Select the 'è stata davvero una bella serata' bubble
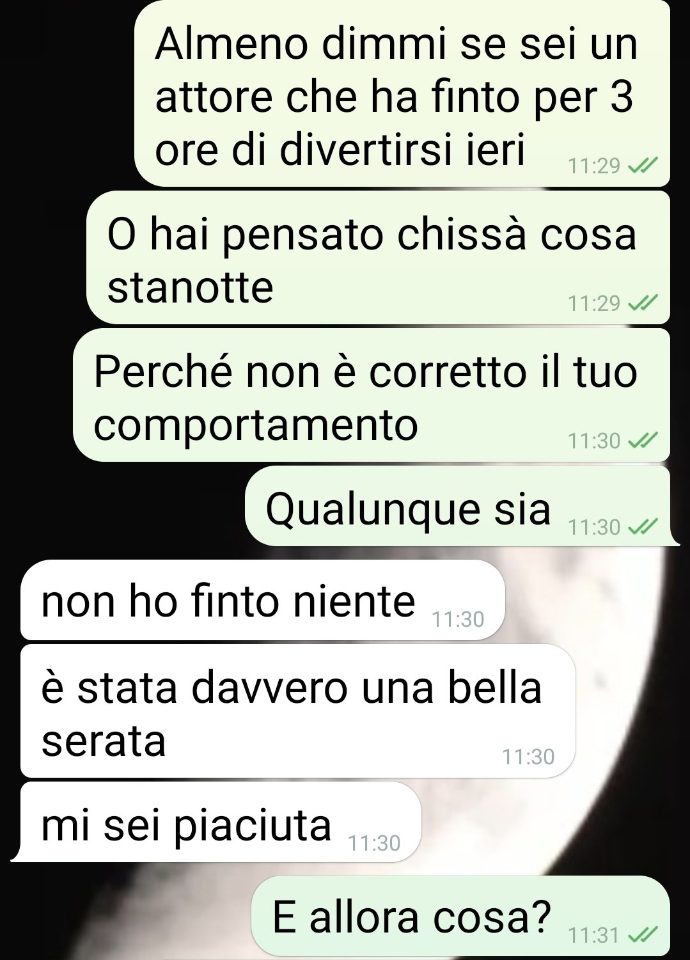 tap(298, 711)
